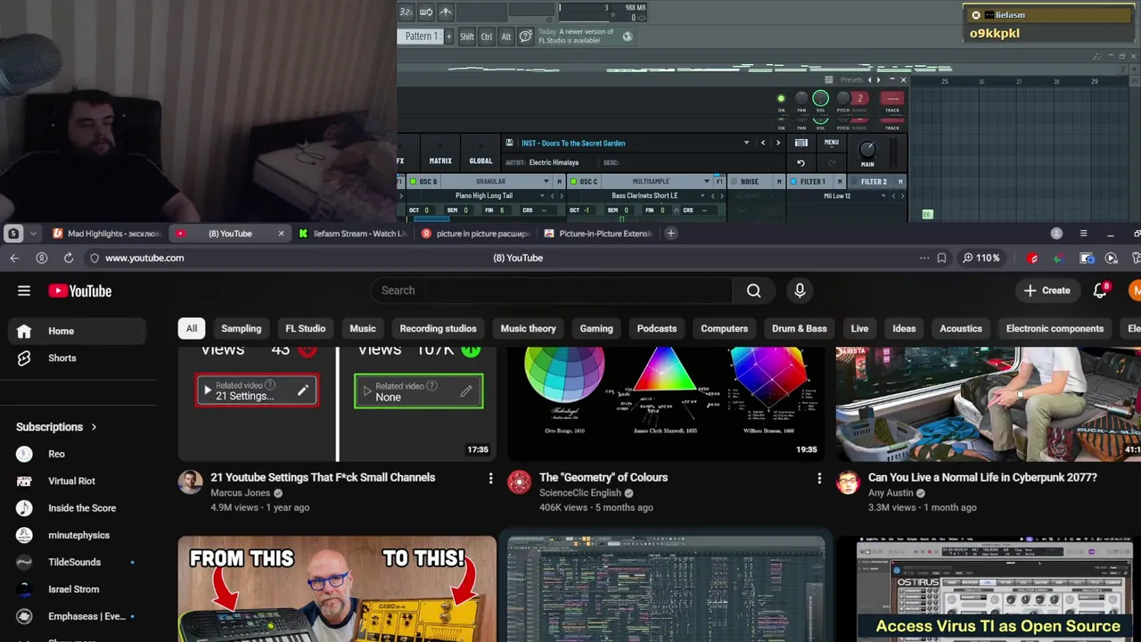Select the All filter chip
Viewport: 1141px width, 642px height.
192,328
